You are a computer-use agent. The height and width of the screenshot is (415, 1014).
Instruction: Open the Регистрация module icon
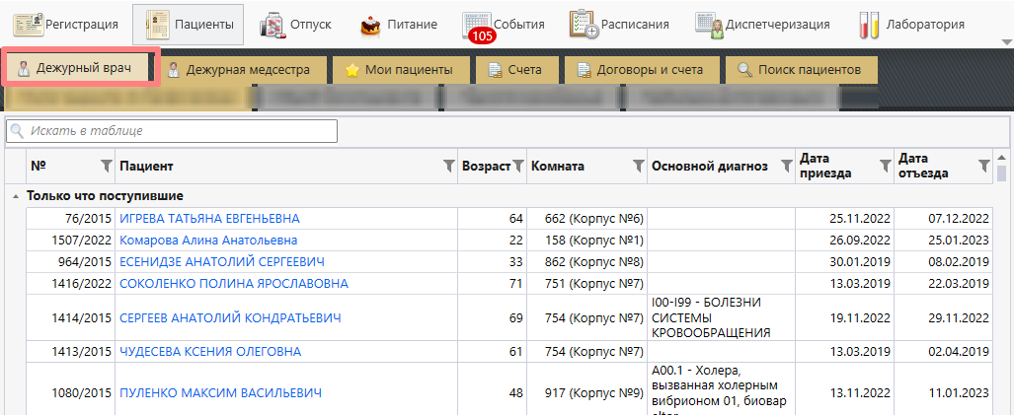click(28, 24)
